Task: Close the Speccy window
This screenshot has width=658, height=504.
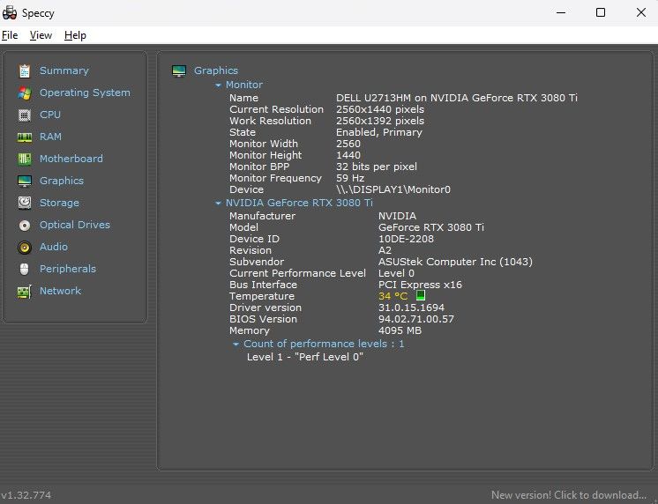Action: point(640,12)
